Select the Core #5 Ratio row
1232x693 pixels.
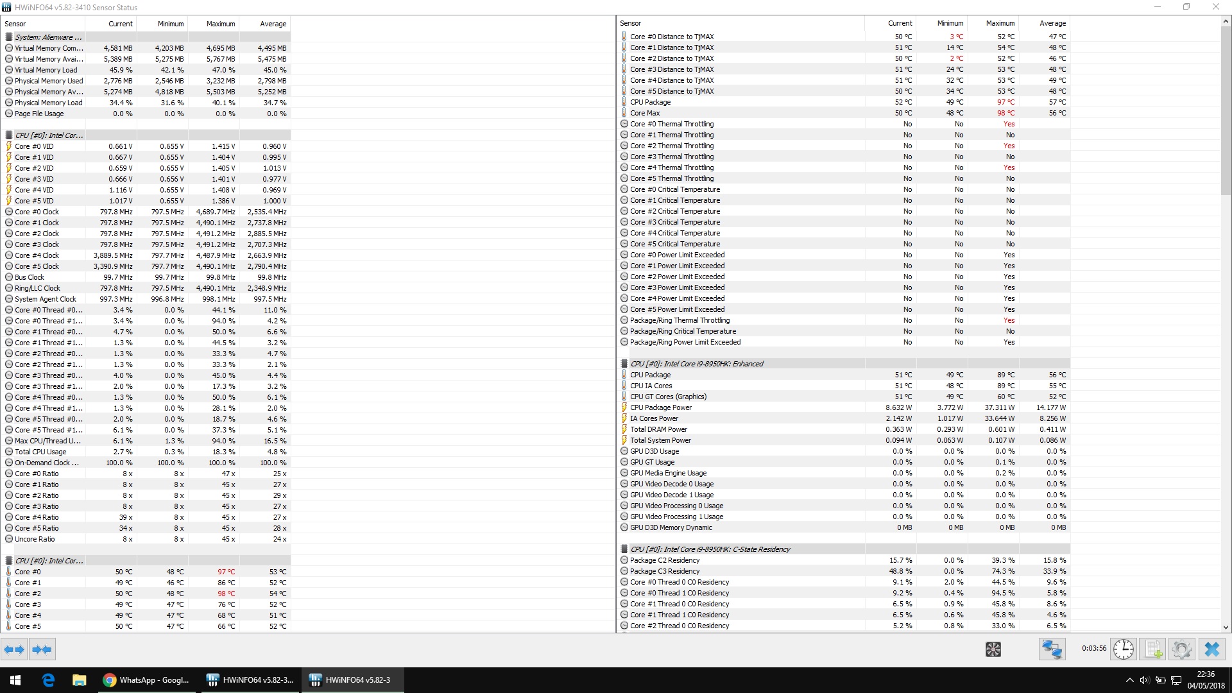(146, 528)
